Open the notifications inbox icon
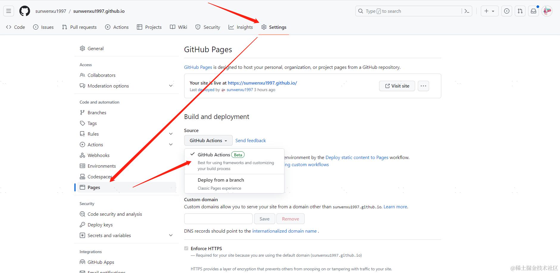Image resolution: width=560 pixels, height=273 pixels. click(x=534, y=11)
